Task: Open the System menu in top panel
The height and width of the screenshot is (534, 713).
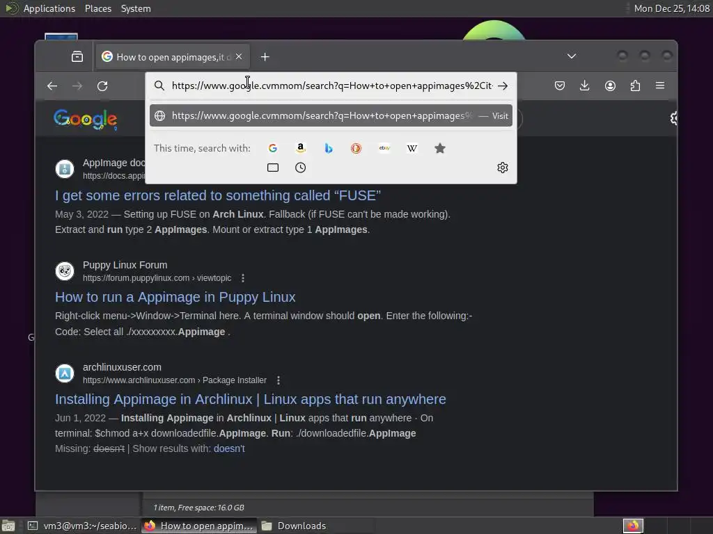Action: (136, 8)
